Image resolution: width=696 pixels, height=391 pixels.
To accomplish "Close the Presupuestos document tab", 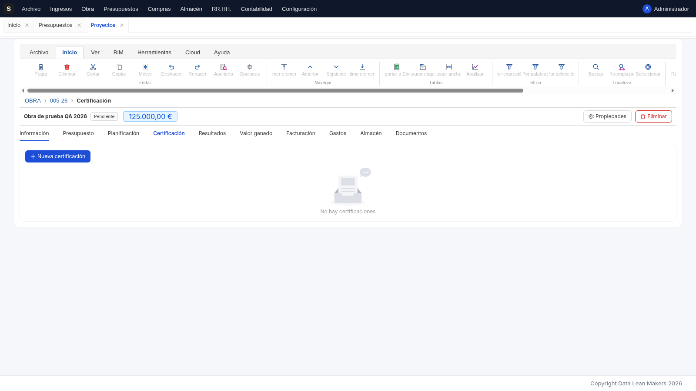I will (79, 25).
